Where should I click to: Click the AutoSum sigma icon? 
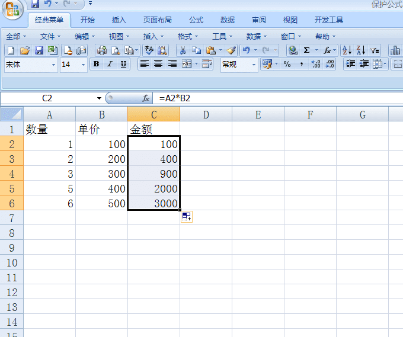tap(306, 50)
